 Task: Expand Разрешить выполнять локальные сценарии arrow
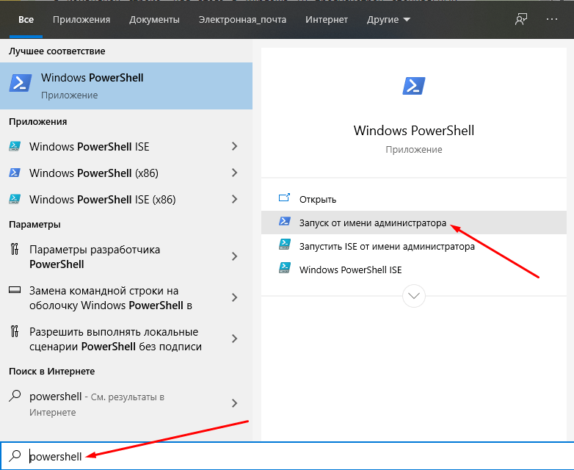click(x=235, y=339)
